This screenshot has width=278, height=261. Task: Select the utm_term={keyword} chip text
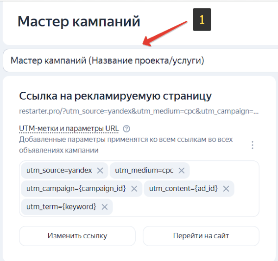pos(61,207)
